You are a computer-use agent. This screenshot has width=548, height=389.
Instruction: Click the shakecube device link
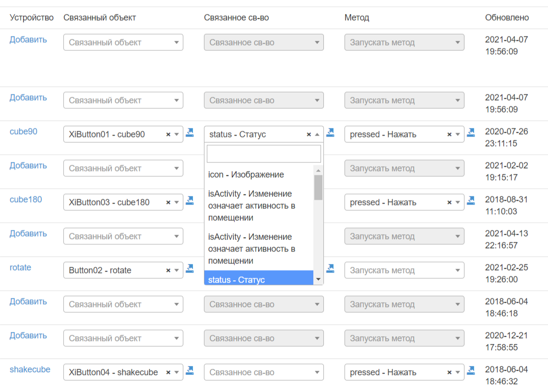coord(30,369)
